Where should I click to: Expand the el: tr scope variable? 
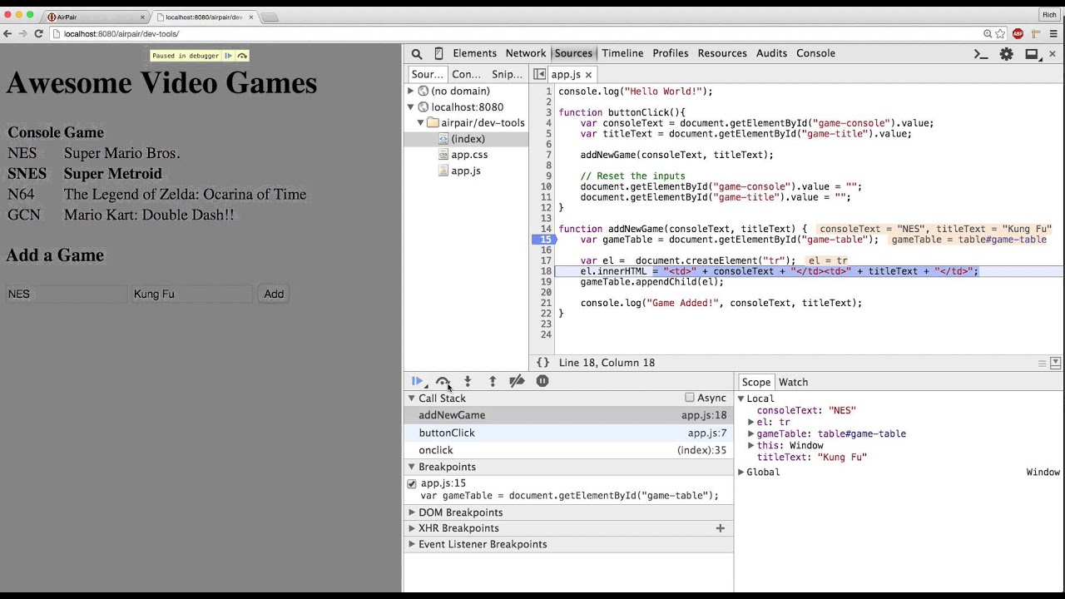pos(750,422)
